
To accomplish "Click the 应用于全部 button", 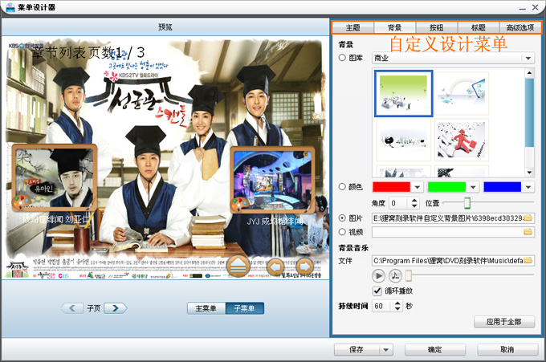I will (x=504, y=322).
